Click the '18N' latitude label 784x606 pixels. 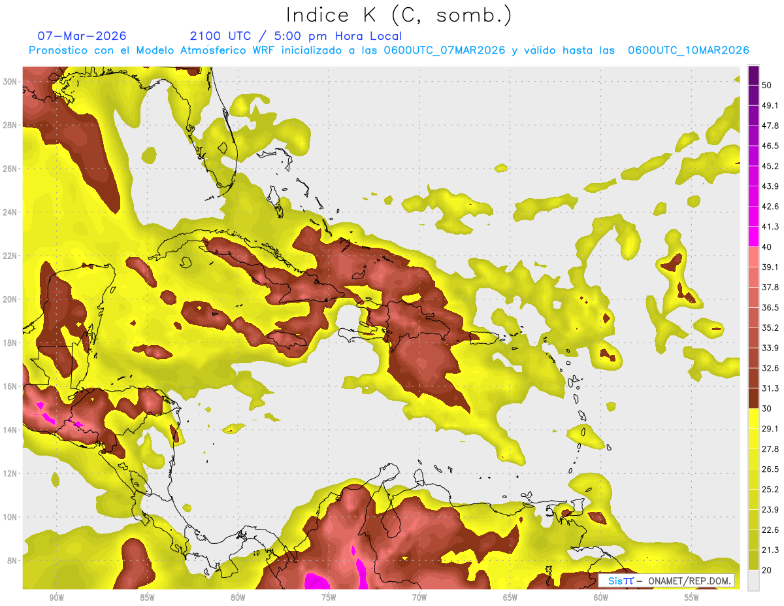10,343
